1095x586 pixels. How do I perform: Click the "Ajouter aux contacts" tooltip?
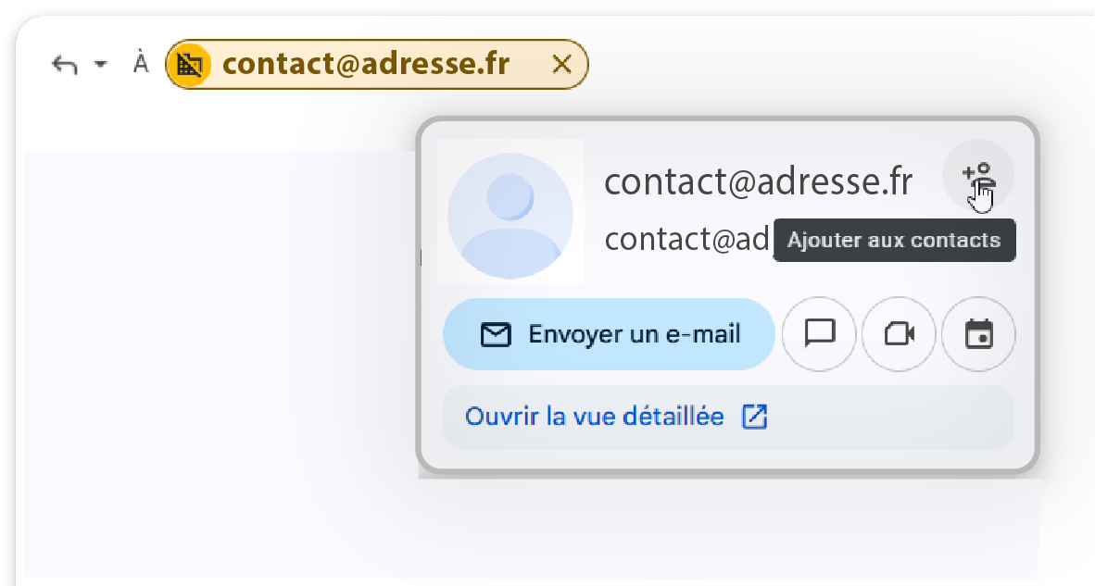click(x=893, y=241)
